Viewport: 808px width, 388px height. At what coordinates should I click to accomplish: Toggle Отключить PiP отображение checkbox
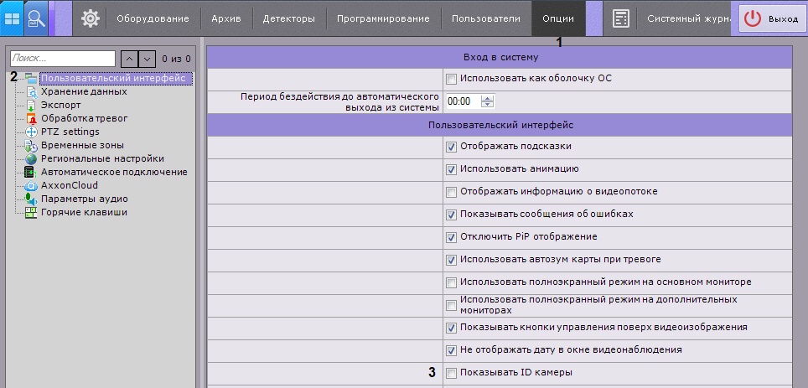pyautogui.click(x=452, y=237)
